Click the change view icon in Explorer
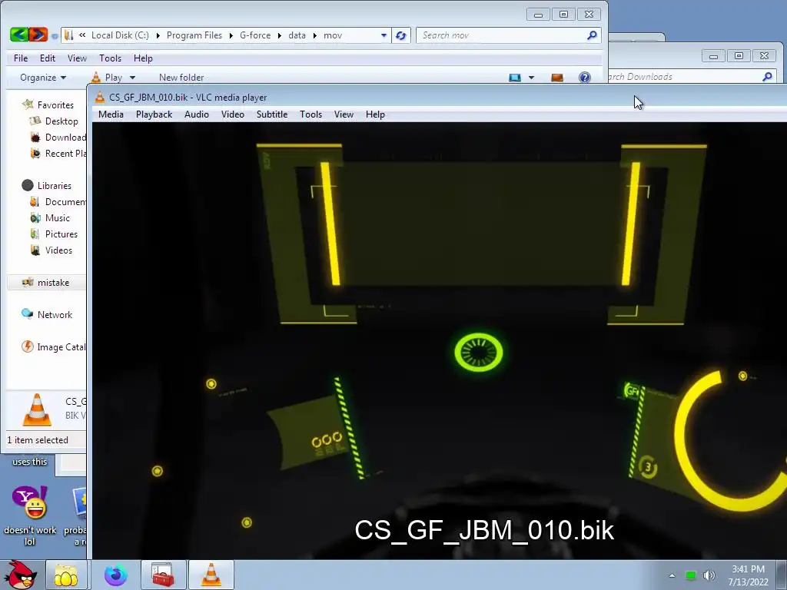Screen dimensions: 787x590 tap(515, 78)
